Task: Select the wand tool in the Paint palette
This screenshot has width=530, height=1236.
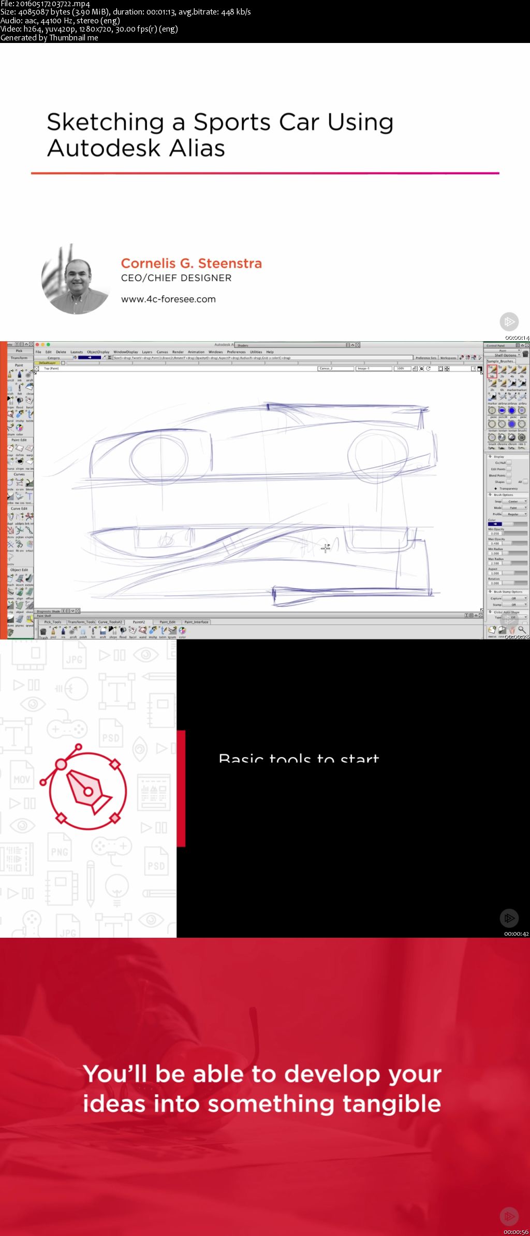Action: (10, 415)
